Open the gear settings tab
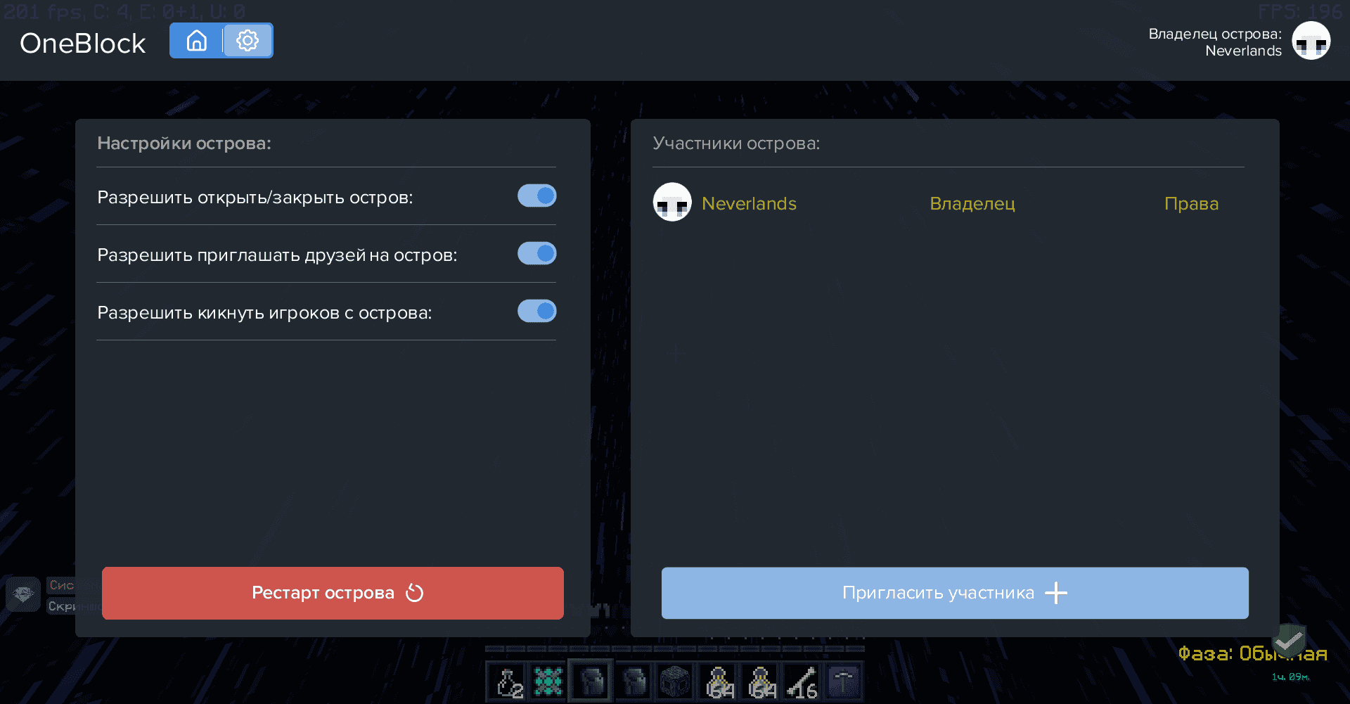The image size is (1350, 704). point(247,41)
